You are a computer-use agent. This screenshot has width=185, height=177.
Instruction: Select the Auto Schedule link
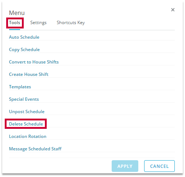[x=24, y=37]
